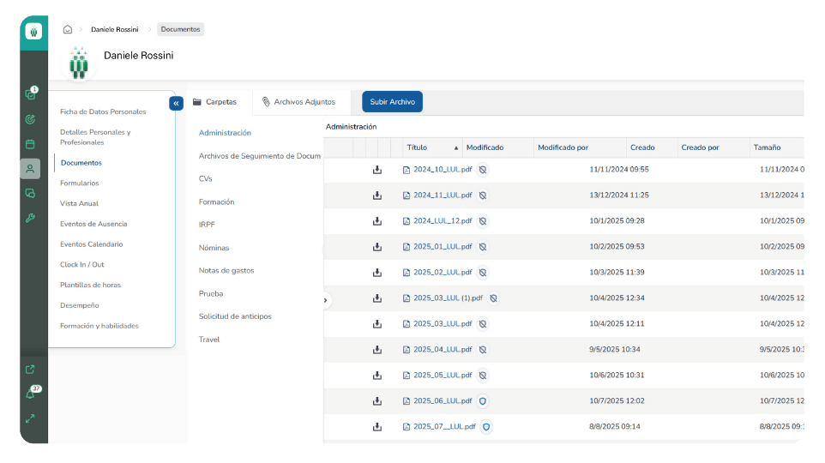Viewport: 825px width, 463px height.
Task: Click the download icon for 2025_03_LUL (1).pdf
Action: click(377, 298)
